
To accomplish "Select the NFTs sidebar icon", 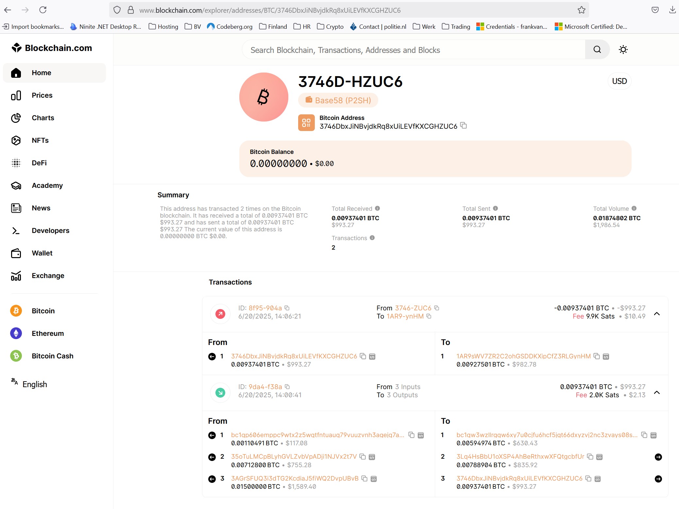I will tap(16, 140).
